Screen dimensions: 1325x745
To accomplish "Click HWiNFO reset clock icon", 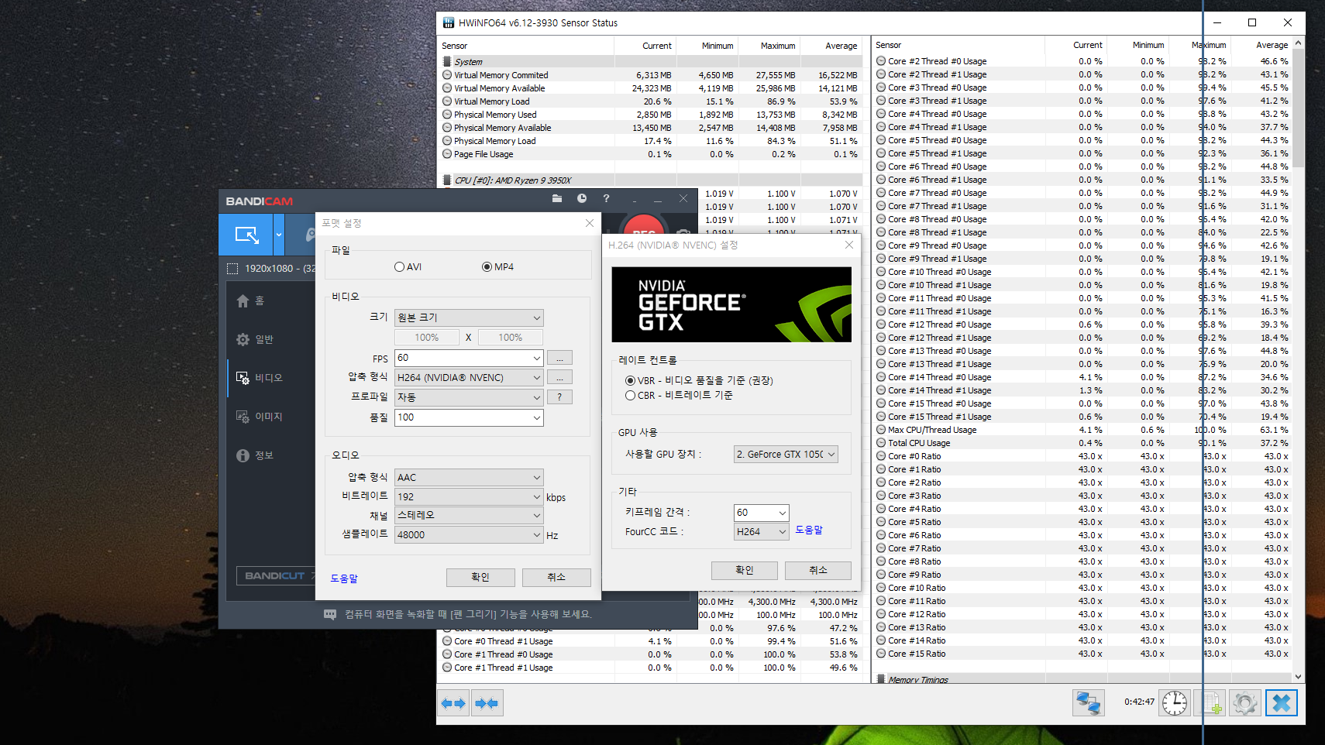I will click(x=1175, y=703).
